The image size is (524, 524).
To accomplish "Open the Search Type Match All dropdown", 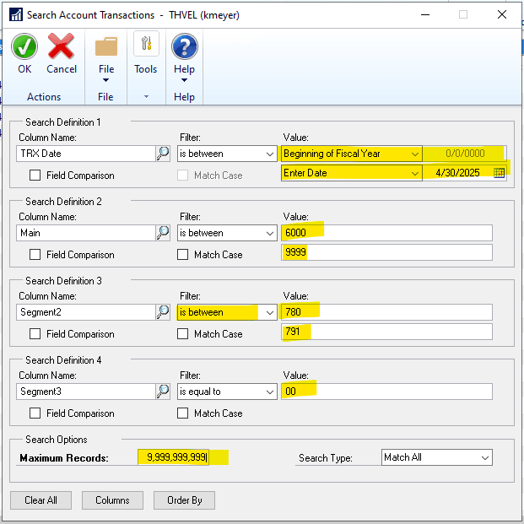I will 437,457.
